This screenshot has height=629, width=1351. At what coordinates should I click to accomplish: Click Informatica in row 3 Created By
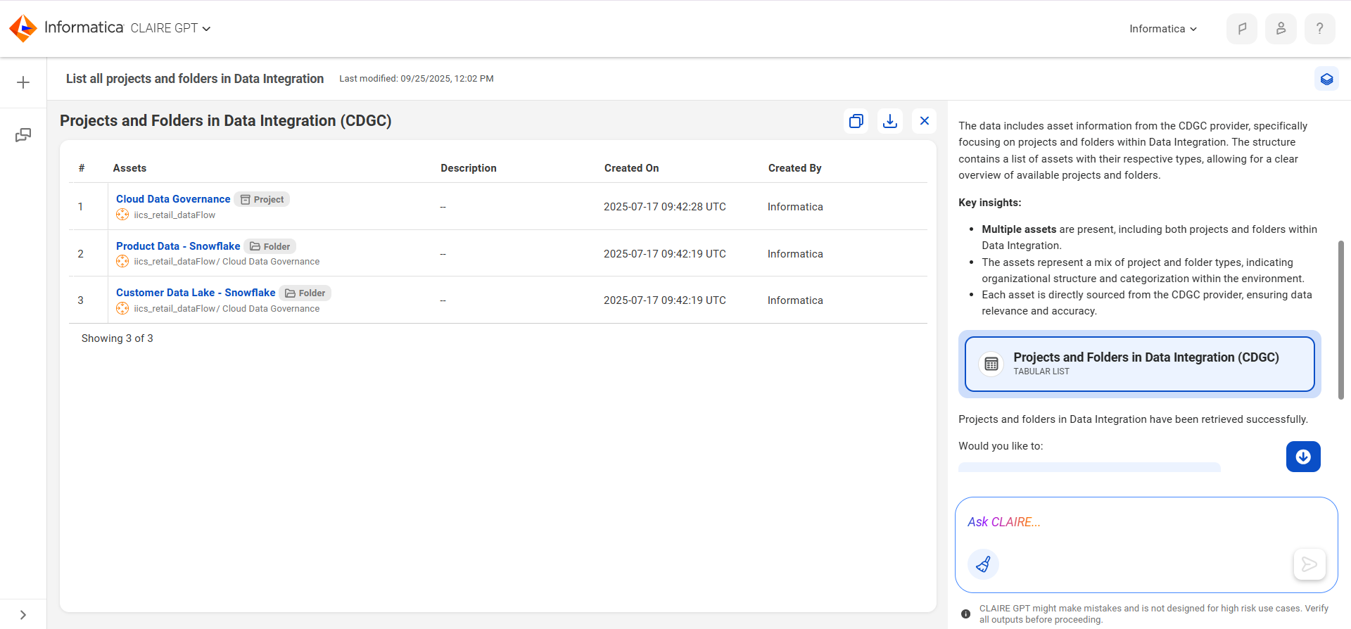[x=795, y=300]
